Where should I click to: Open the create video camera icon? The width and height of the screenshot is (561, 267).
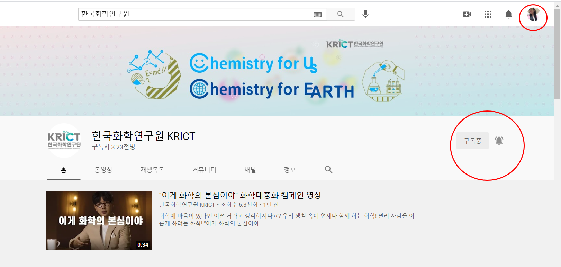[467, 14]
